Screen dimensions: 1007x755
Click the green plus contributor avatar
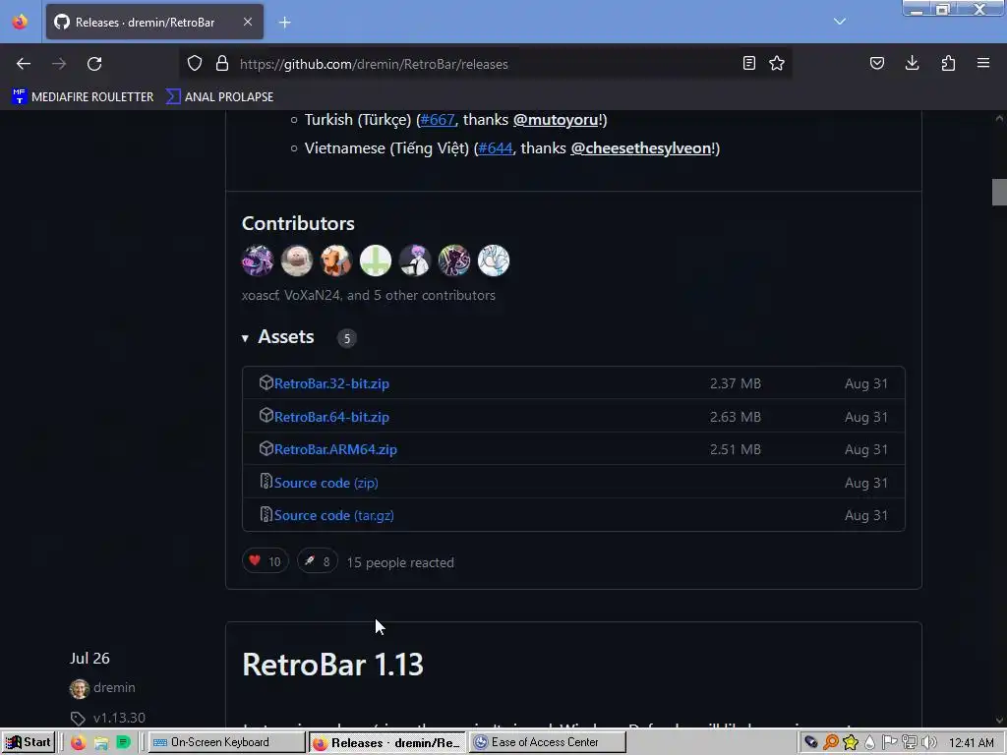tap(376, 261)
